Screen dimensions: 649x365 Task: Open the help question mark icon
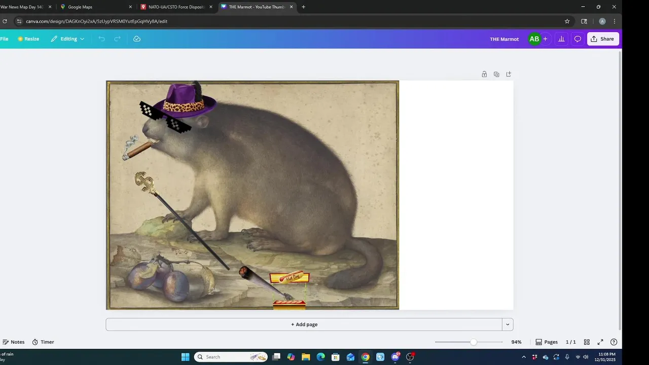point(614,342)
